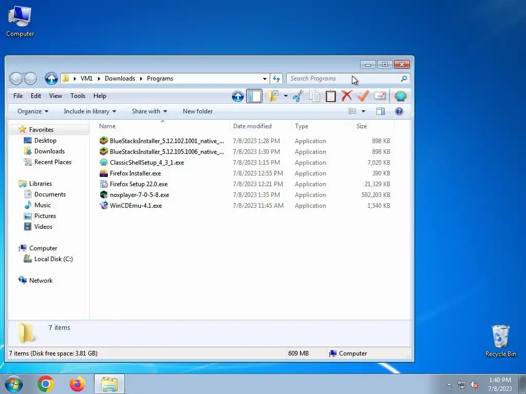Select Firefox Setup 22.0.exe file
Viewport: 526px width, 394px height.
click(134, 184)
